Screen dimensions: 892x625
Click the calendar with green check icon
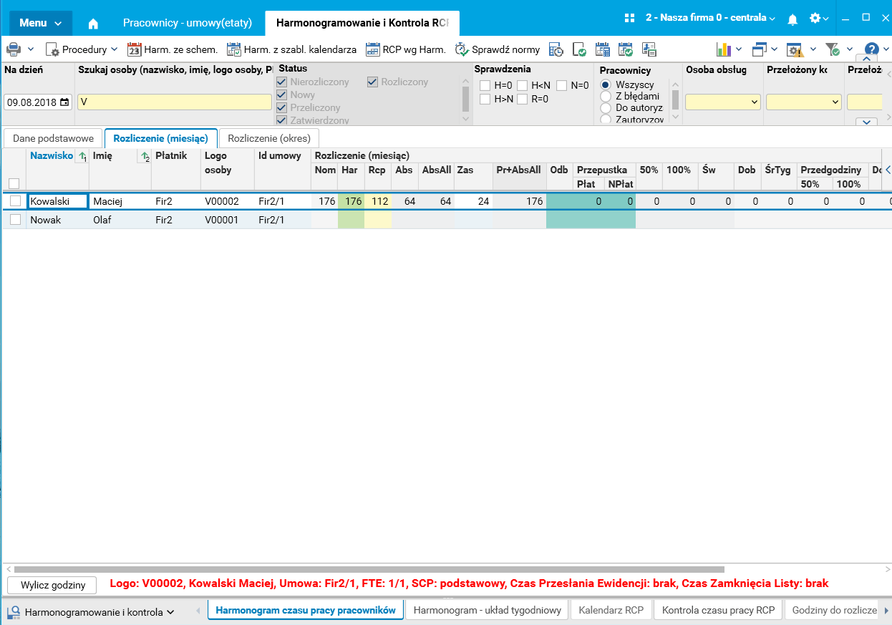tap(626, 49)
